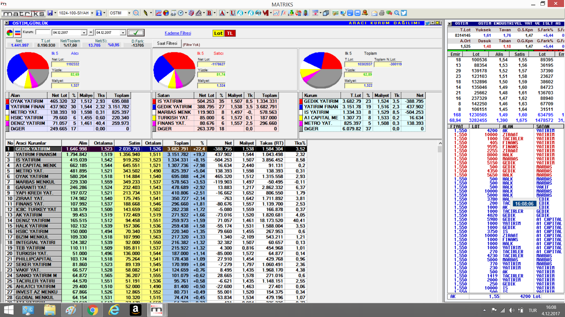Open the Kademe Filtresi link
Screen dimensions: 565x317
click(178, 33)
